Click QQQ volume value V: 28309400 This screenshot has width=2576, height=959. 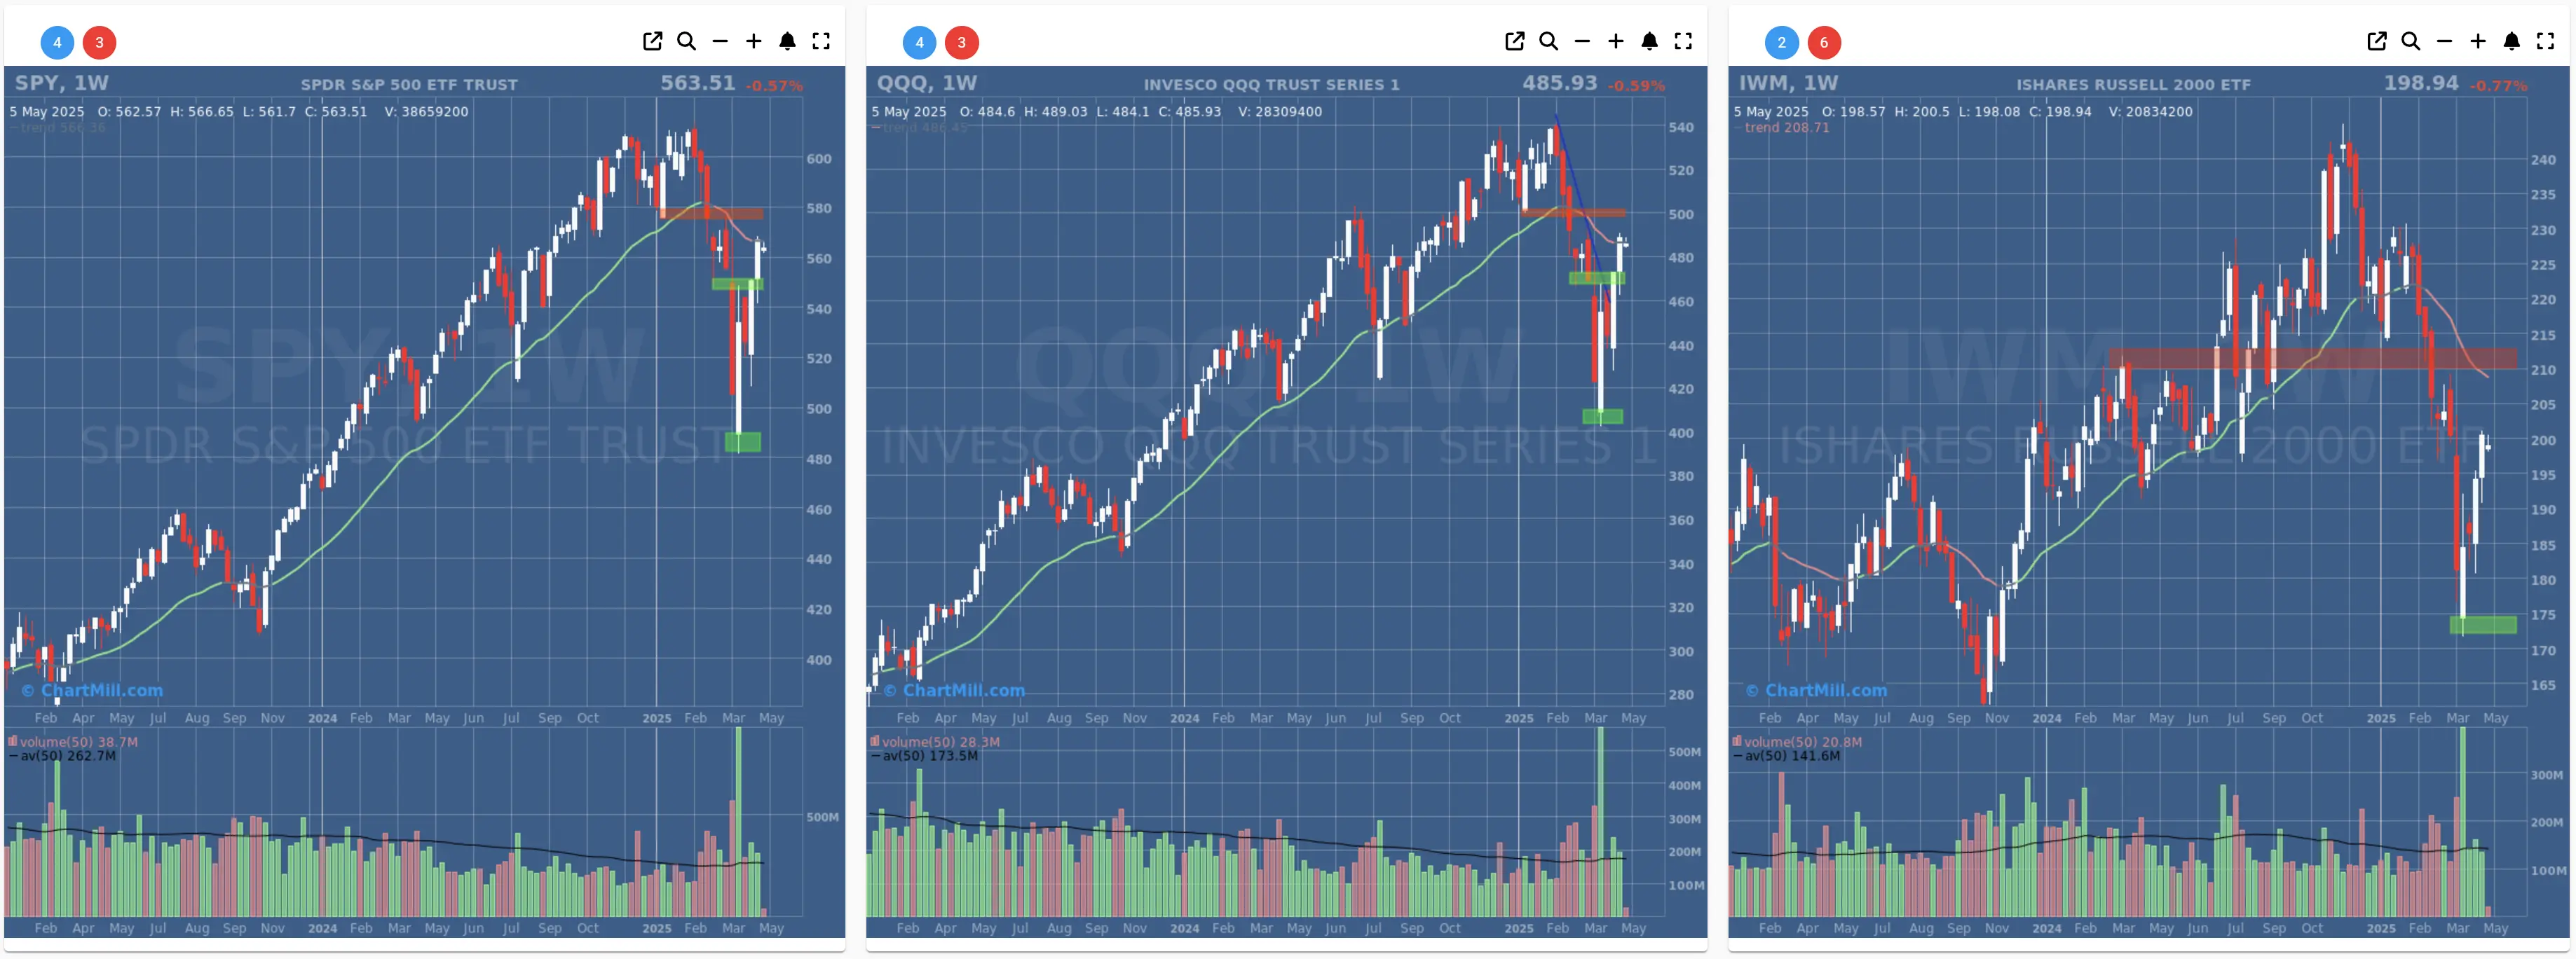(x=1280, y=112)
